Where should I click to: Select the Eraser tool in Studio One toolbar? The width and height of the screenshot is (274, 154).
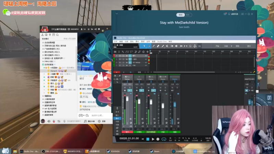pos(158,46)
